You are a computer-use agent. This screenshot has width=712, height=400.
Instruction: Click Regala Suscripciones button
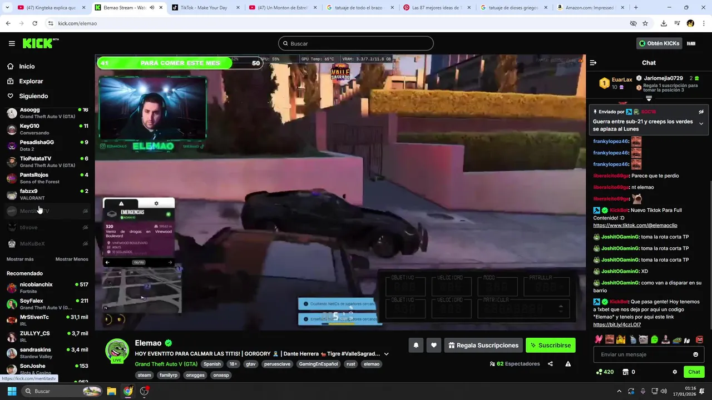(483, 345)
